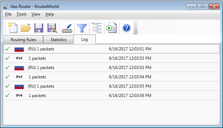The width and height of the screenshot is (223, 128).
Task: Open help via blue question mark icon
Action: tap(127, 28)
